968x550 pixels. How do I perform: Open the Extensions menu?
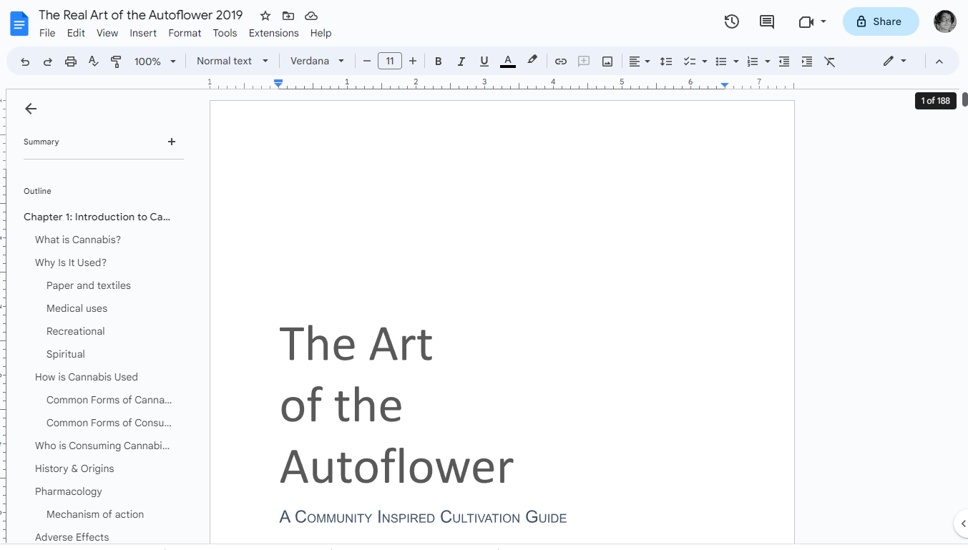(x=274, y=33)
